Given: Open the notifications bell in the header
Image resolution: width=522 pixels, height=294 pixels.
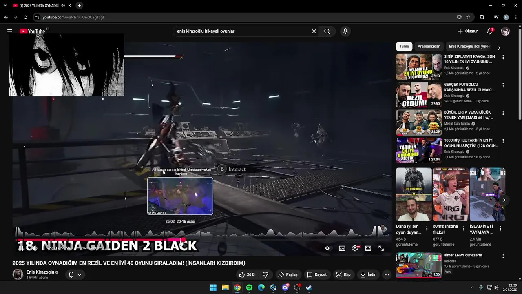Looking at the screenshot, I should [x=490, y=31].
